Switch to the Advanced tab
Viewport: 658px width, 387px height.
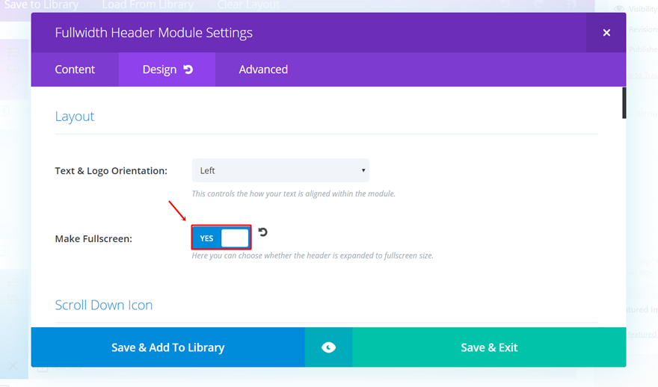click(x=263, y=69)
